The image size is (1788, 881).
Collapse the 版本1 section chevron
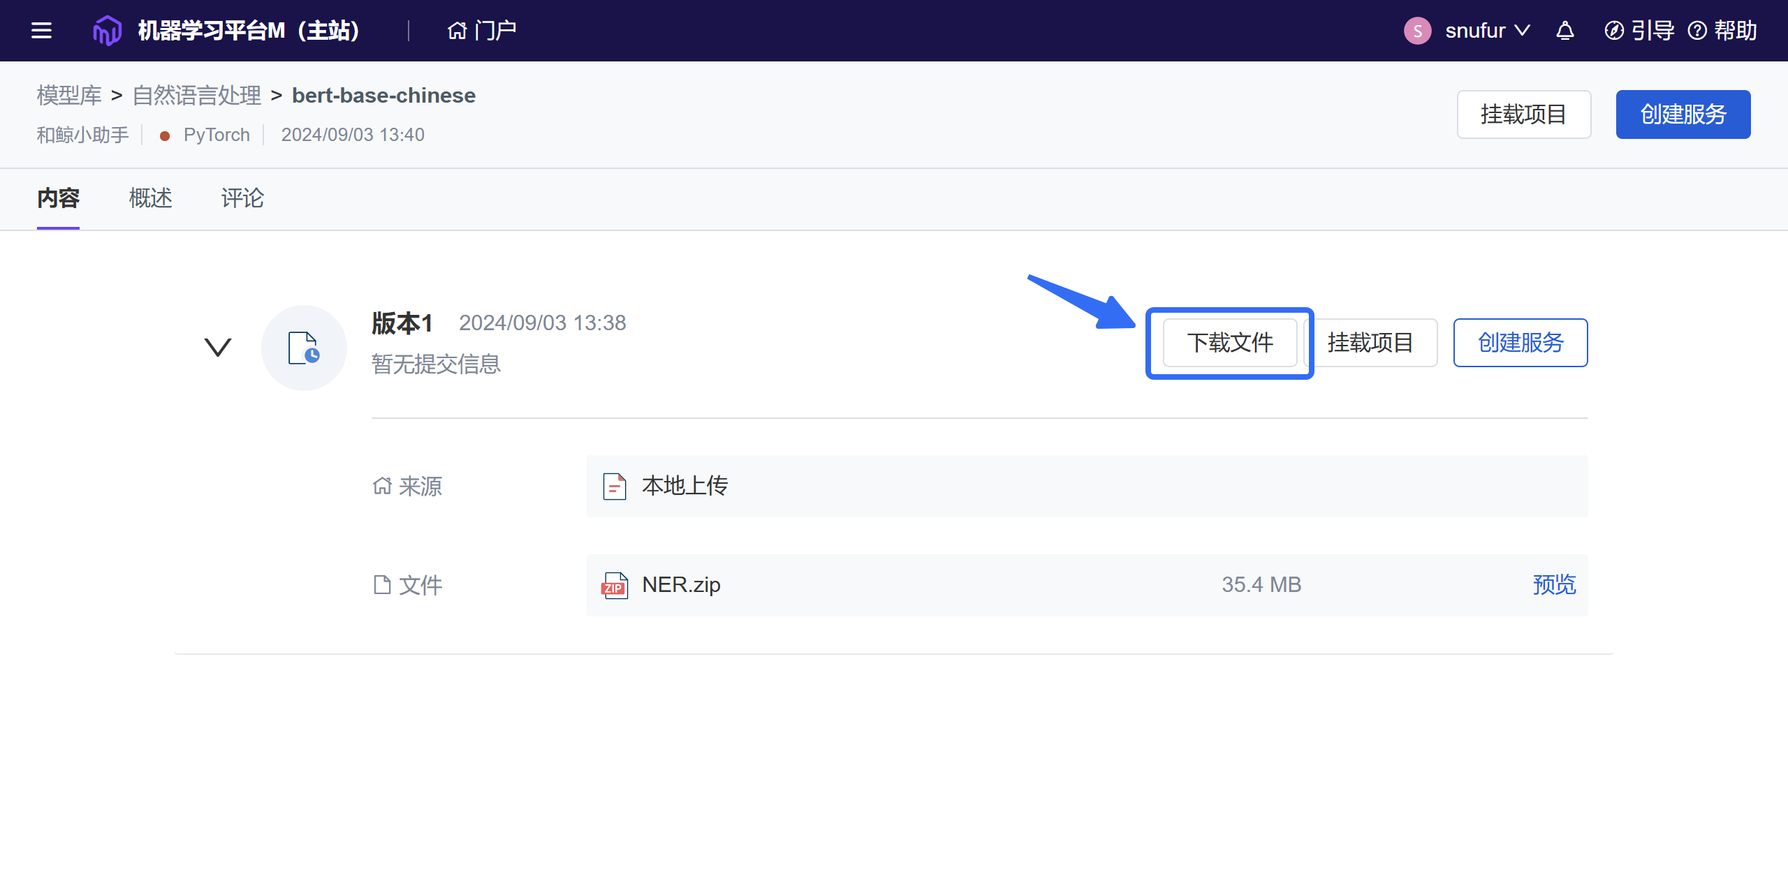[217, 347]
